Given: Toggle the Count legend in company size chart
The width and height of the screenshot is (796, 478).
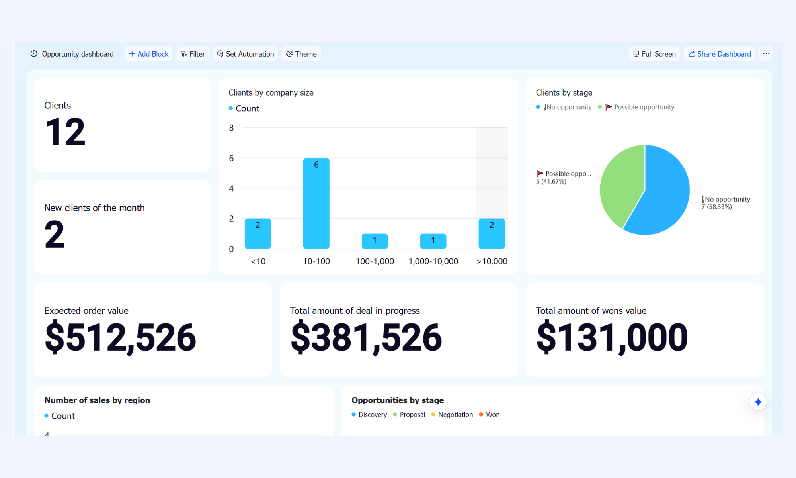Looking at the screenshot, I should click(244, 108).
